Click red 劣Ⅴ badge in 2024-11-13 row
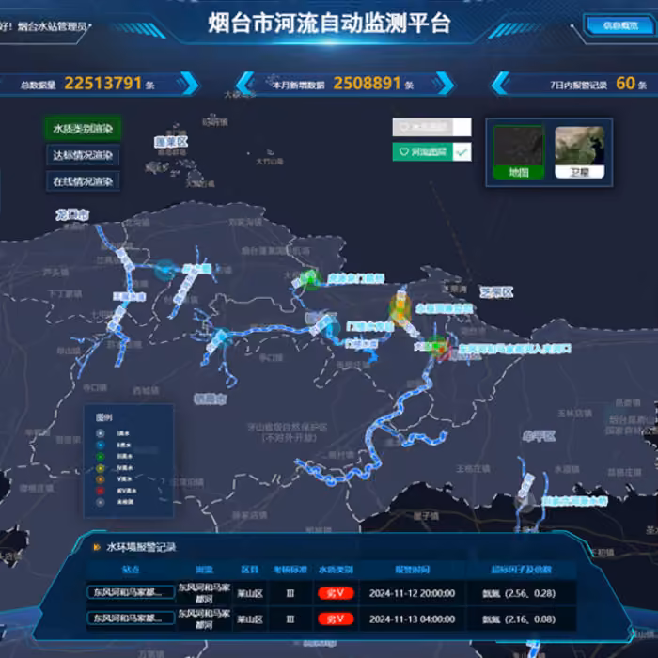This screenshot has height=658, width=658. point(336,619)
